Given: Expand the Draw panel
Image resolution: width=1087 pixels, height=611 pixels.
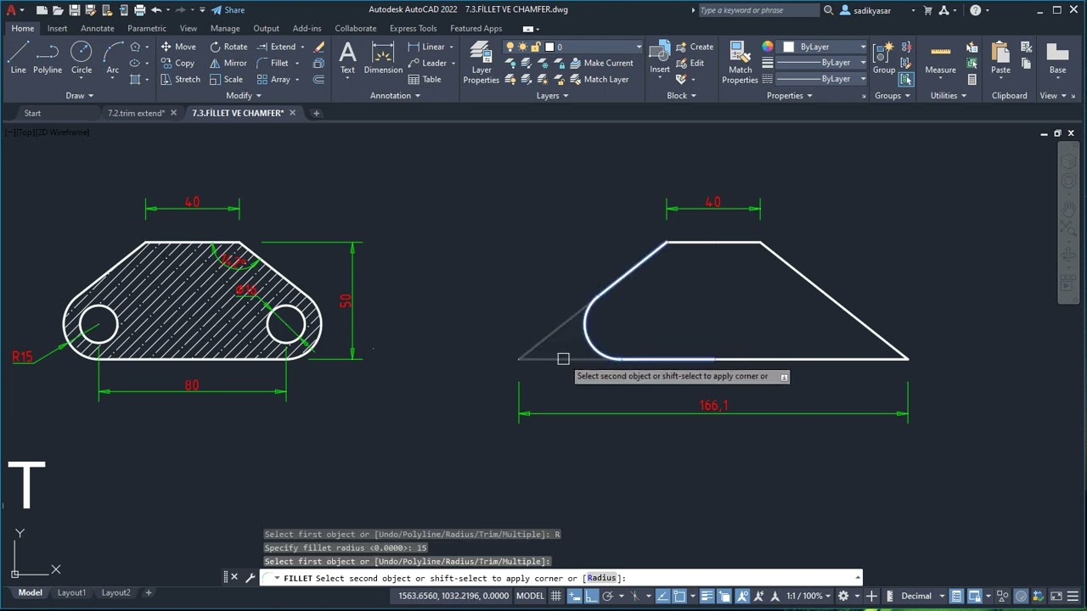Looking at the screenshot, I should tap(81, 95).
